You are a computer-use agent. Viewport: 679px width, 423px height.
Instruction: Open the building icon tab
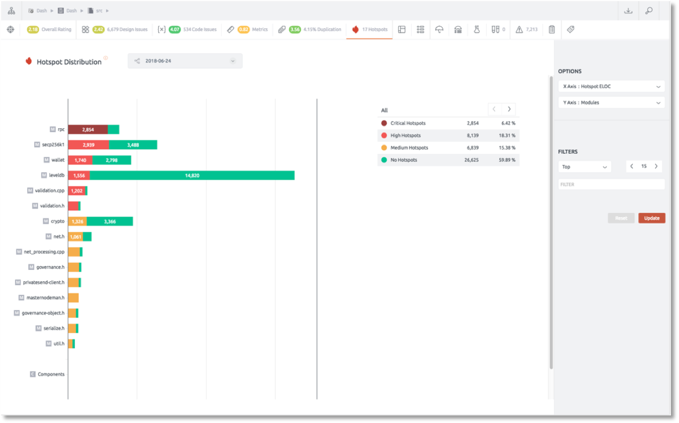coord(458,29)
